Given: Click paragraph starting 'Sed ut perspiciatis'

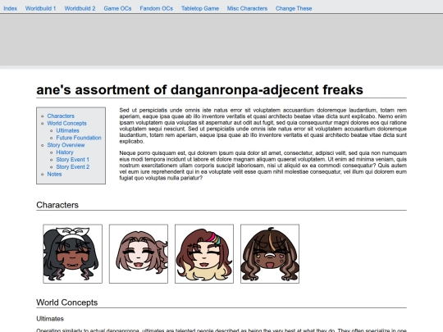Looking at the screenshot, I should [x=263, y=125].
